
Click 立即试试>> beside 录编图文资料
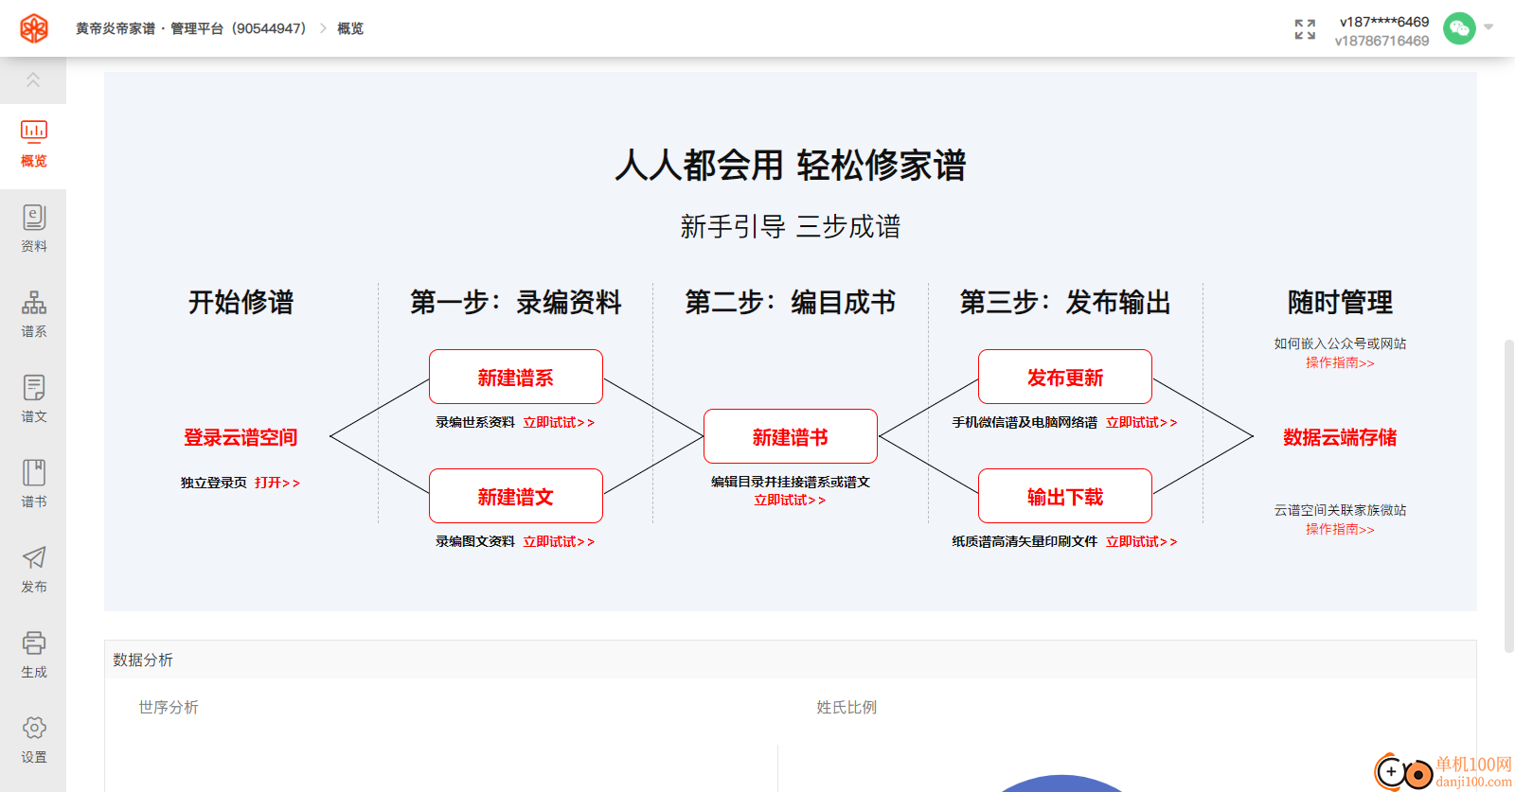559,541
